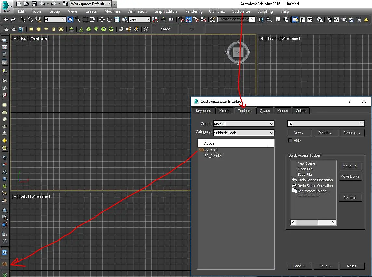
Task: Click the SR icon in left toolbar
Action: pos(5,264)
